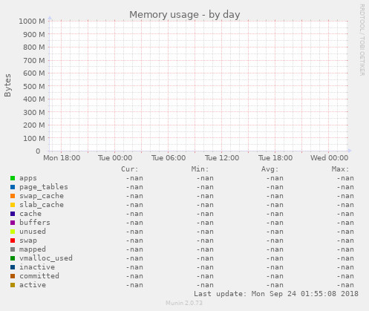Click the gray mapped legend swatch
Viewport: 369px width, 311px height.
(13, 249)
